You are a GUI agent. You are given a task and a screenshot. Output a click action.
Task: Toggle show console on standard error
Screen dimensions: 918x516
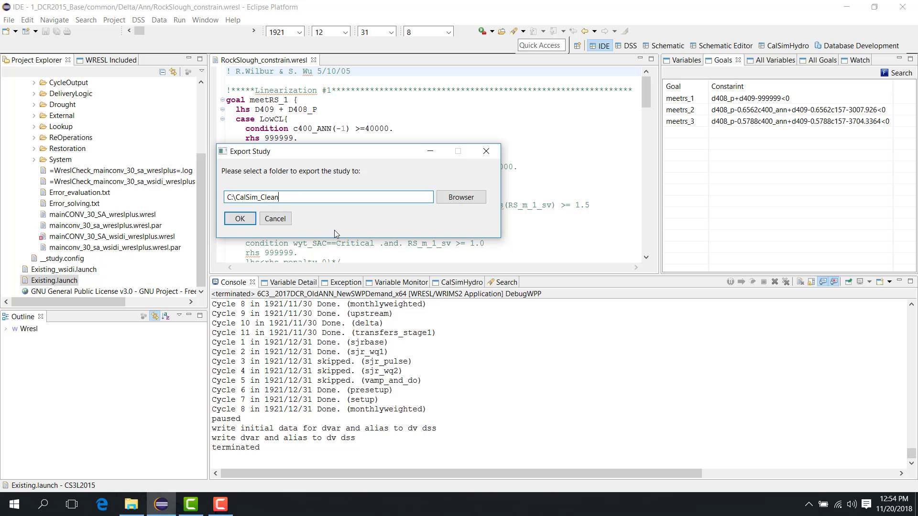pyautogui.click(x=834, y=282)
